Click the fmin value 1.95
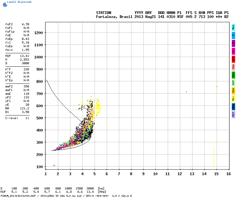 (25, 50)
